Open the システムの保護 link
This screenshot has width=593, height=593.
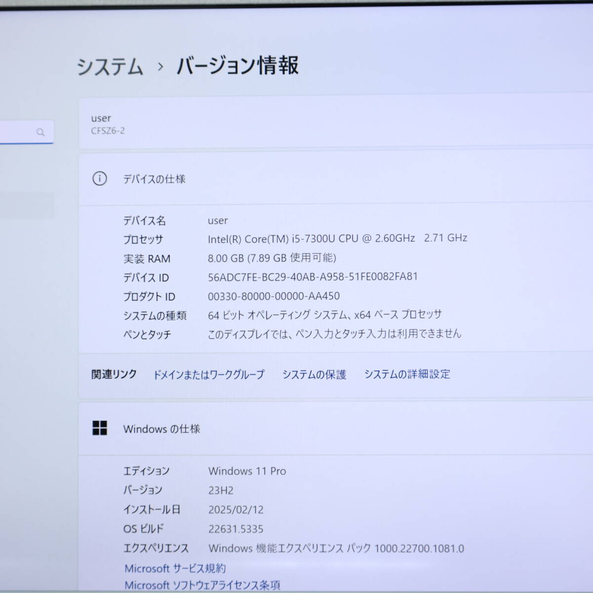[314, 375]
